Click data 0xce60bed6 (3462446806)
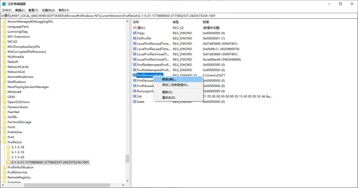The width and height of the screenshot is (358, 188). [222, 59]
